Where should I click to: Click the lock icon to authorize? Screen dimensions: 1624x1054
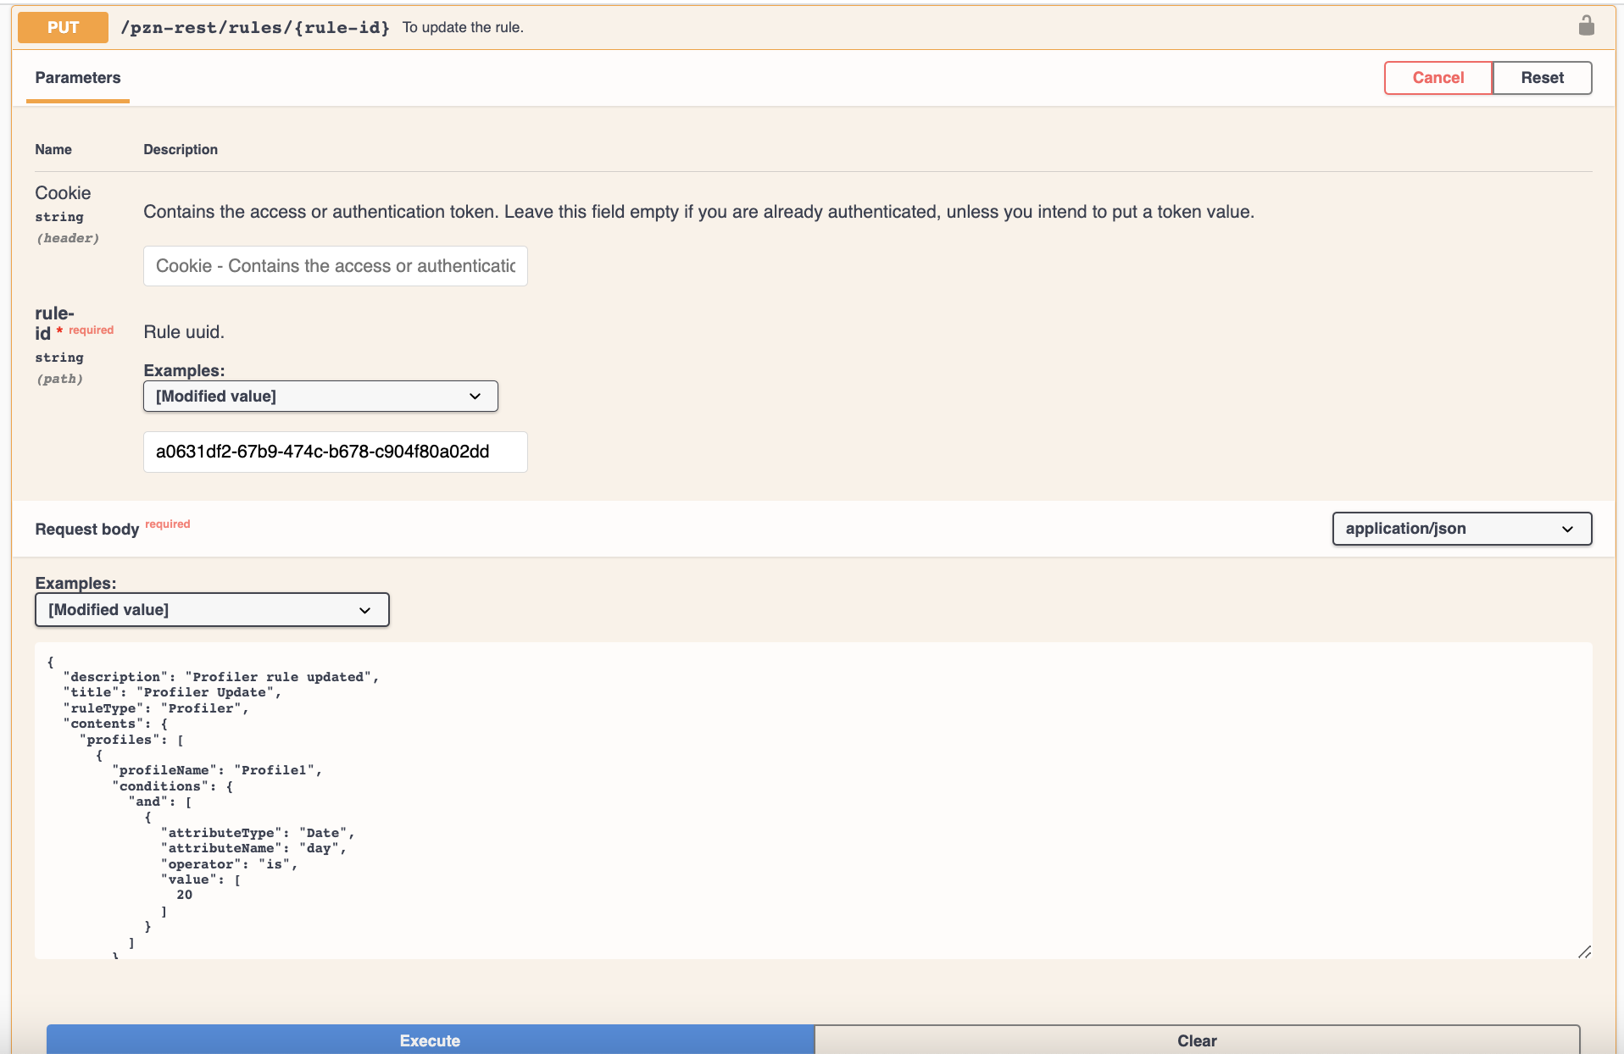(1586, 25)
